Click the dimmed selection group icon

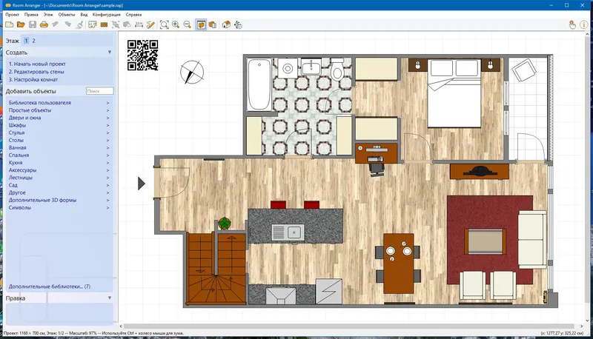(x=116, y=25)
